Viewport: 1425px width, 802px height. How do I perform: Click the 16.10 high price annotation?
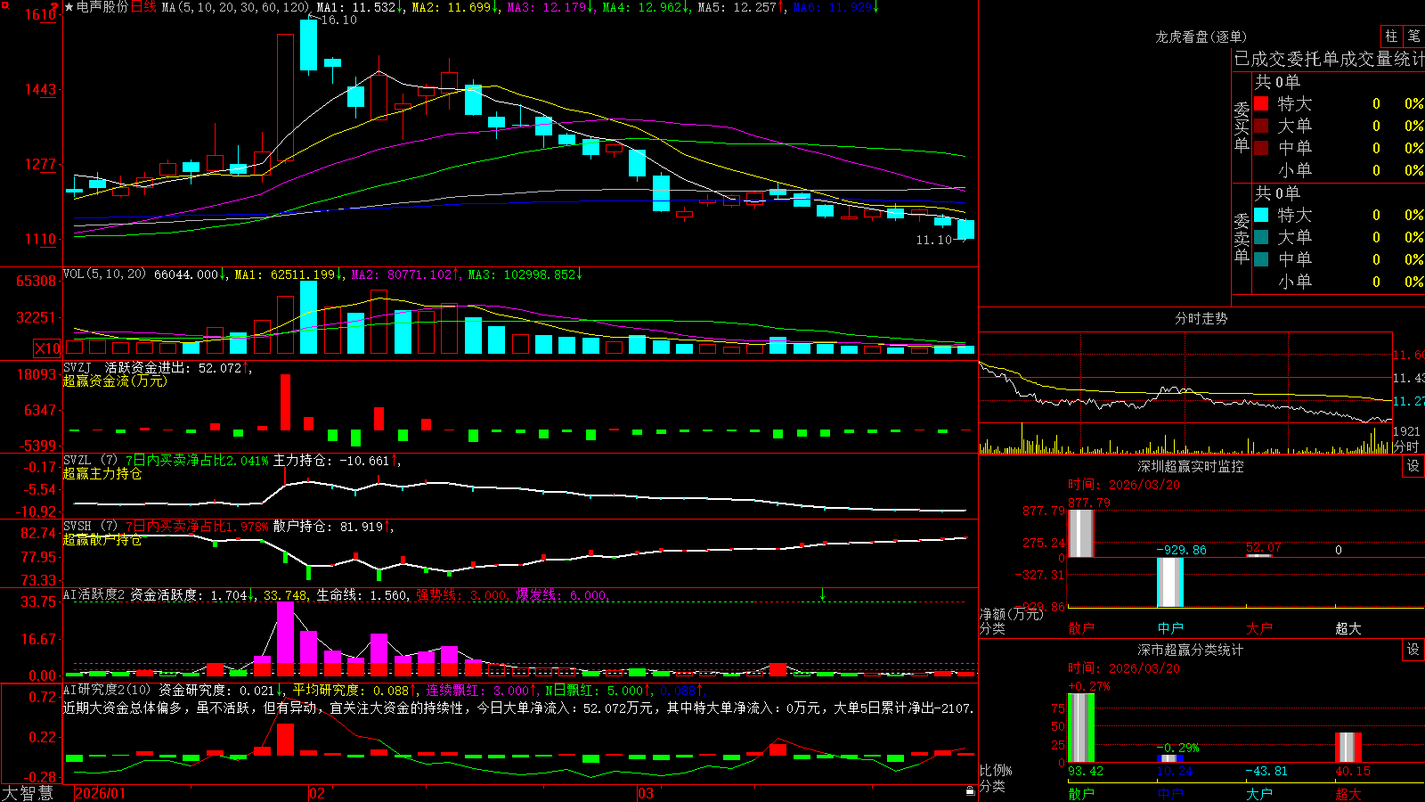338,20
